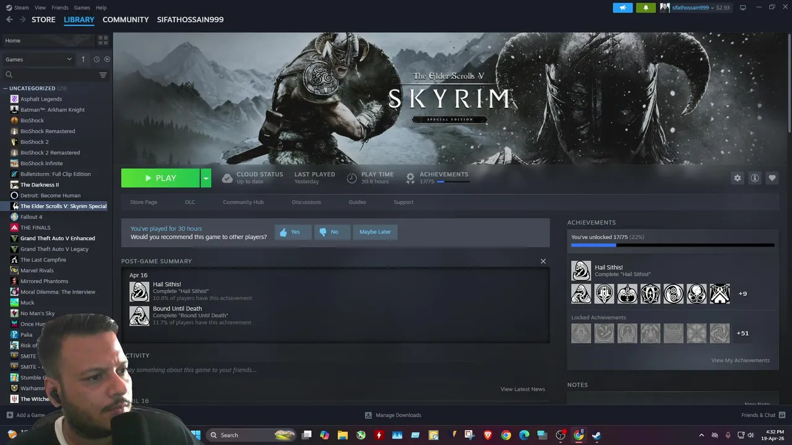Click No thumbs-down recommendation button

(x=332, y=232)
